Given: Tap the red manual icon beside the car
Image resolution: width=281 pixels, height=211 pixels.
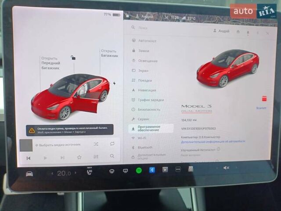Looking at the screenshot, I should click(264, 98).
